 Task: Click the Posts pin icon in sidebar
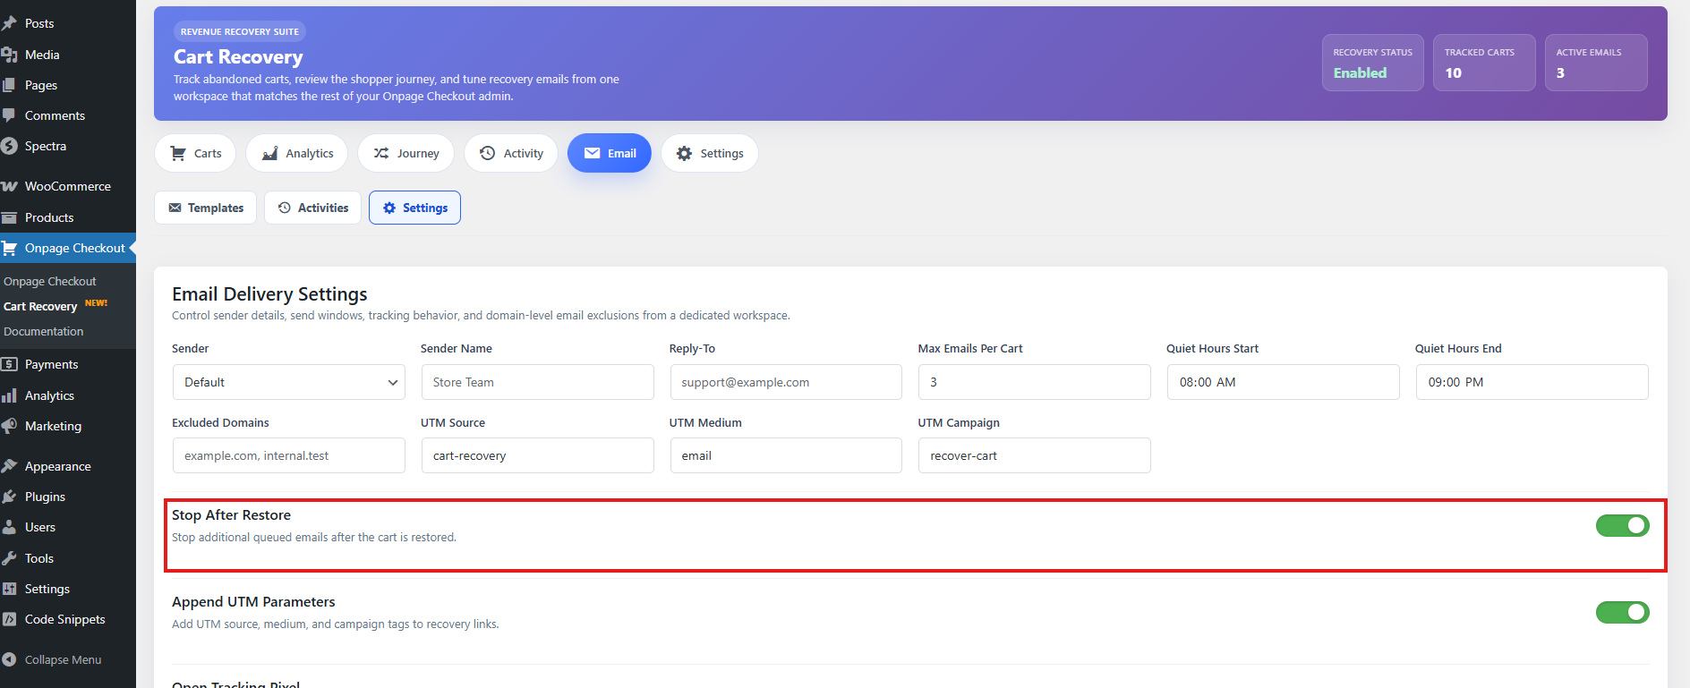[9, 23]
